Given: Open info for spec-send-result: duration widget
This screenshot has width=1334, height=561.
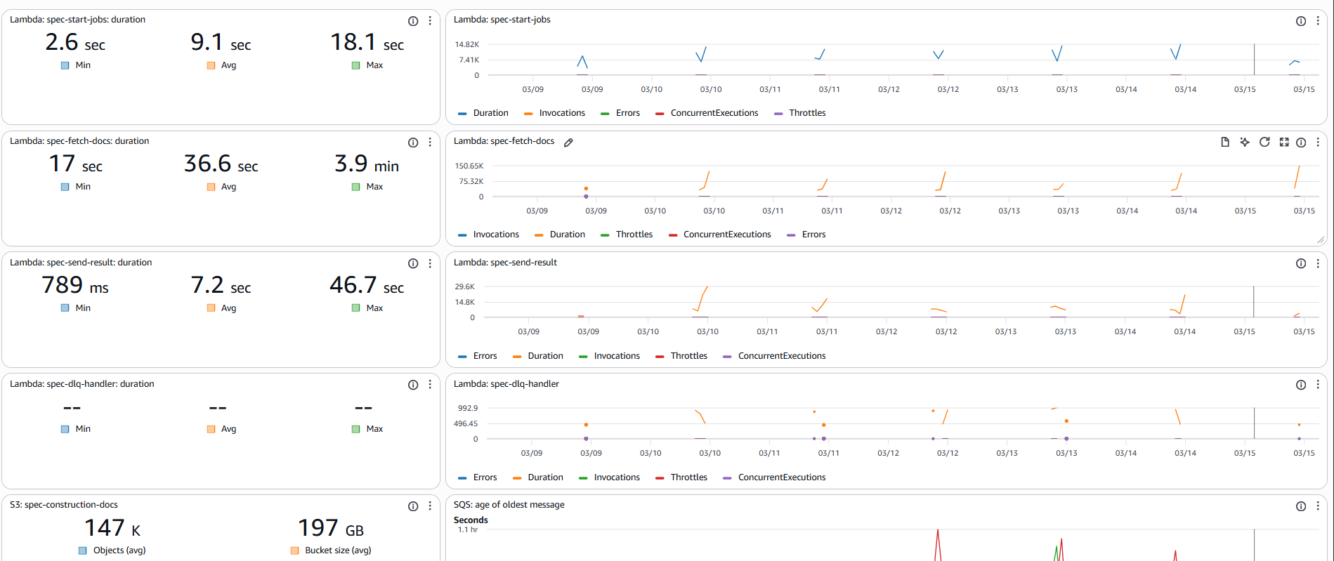Looking at the screenshot, I should tap(413, 264).
